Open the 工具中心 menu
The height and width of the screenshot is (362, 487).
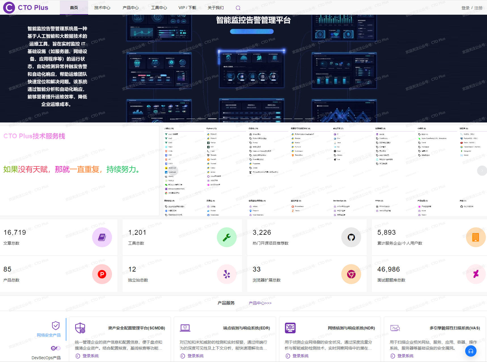pos(159,8)
